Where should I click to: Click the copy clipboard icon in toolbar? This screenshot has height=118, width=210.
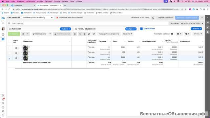point(75,34)
